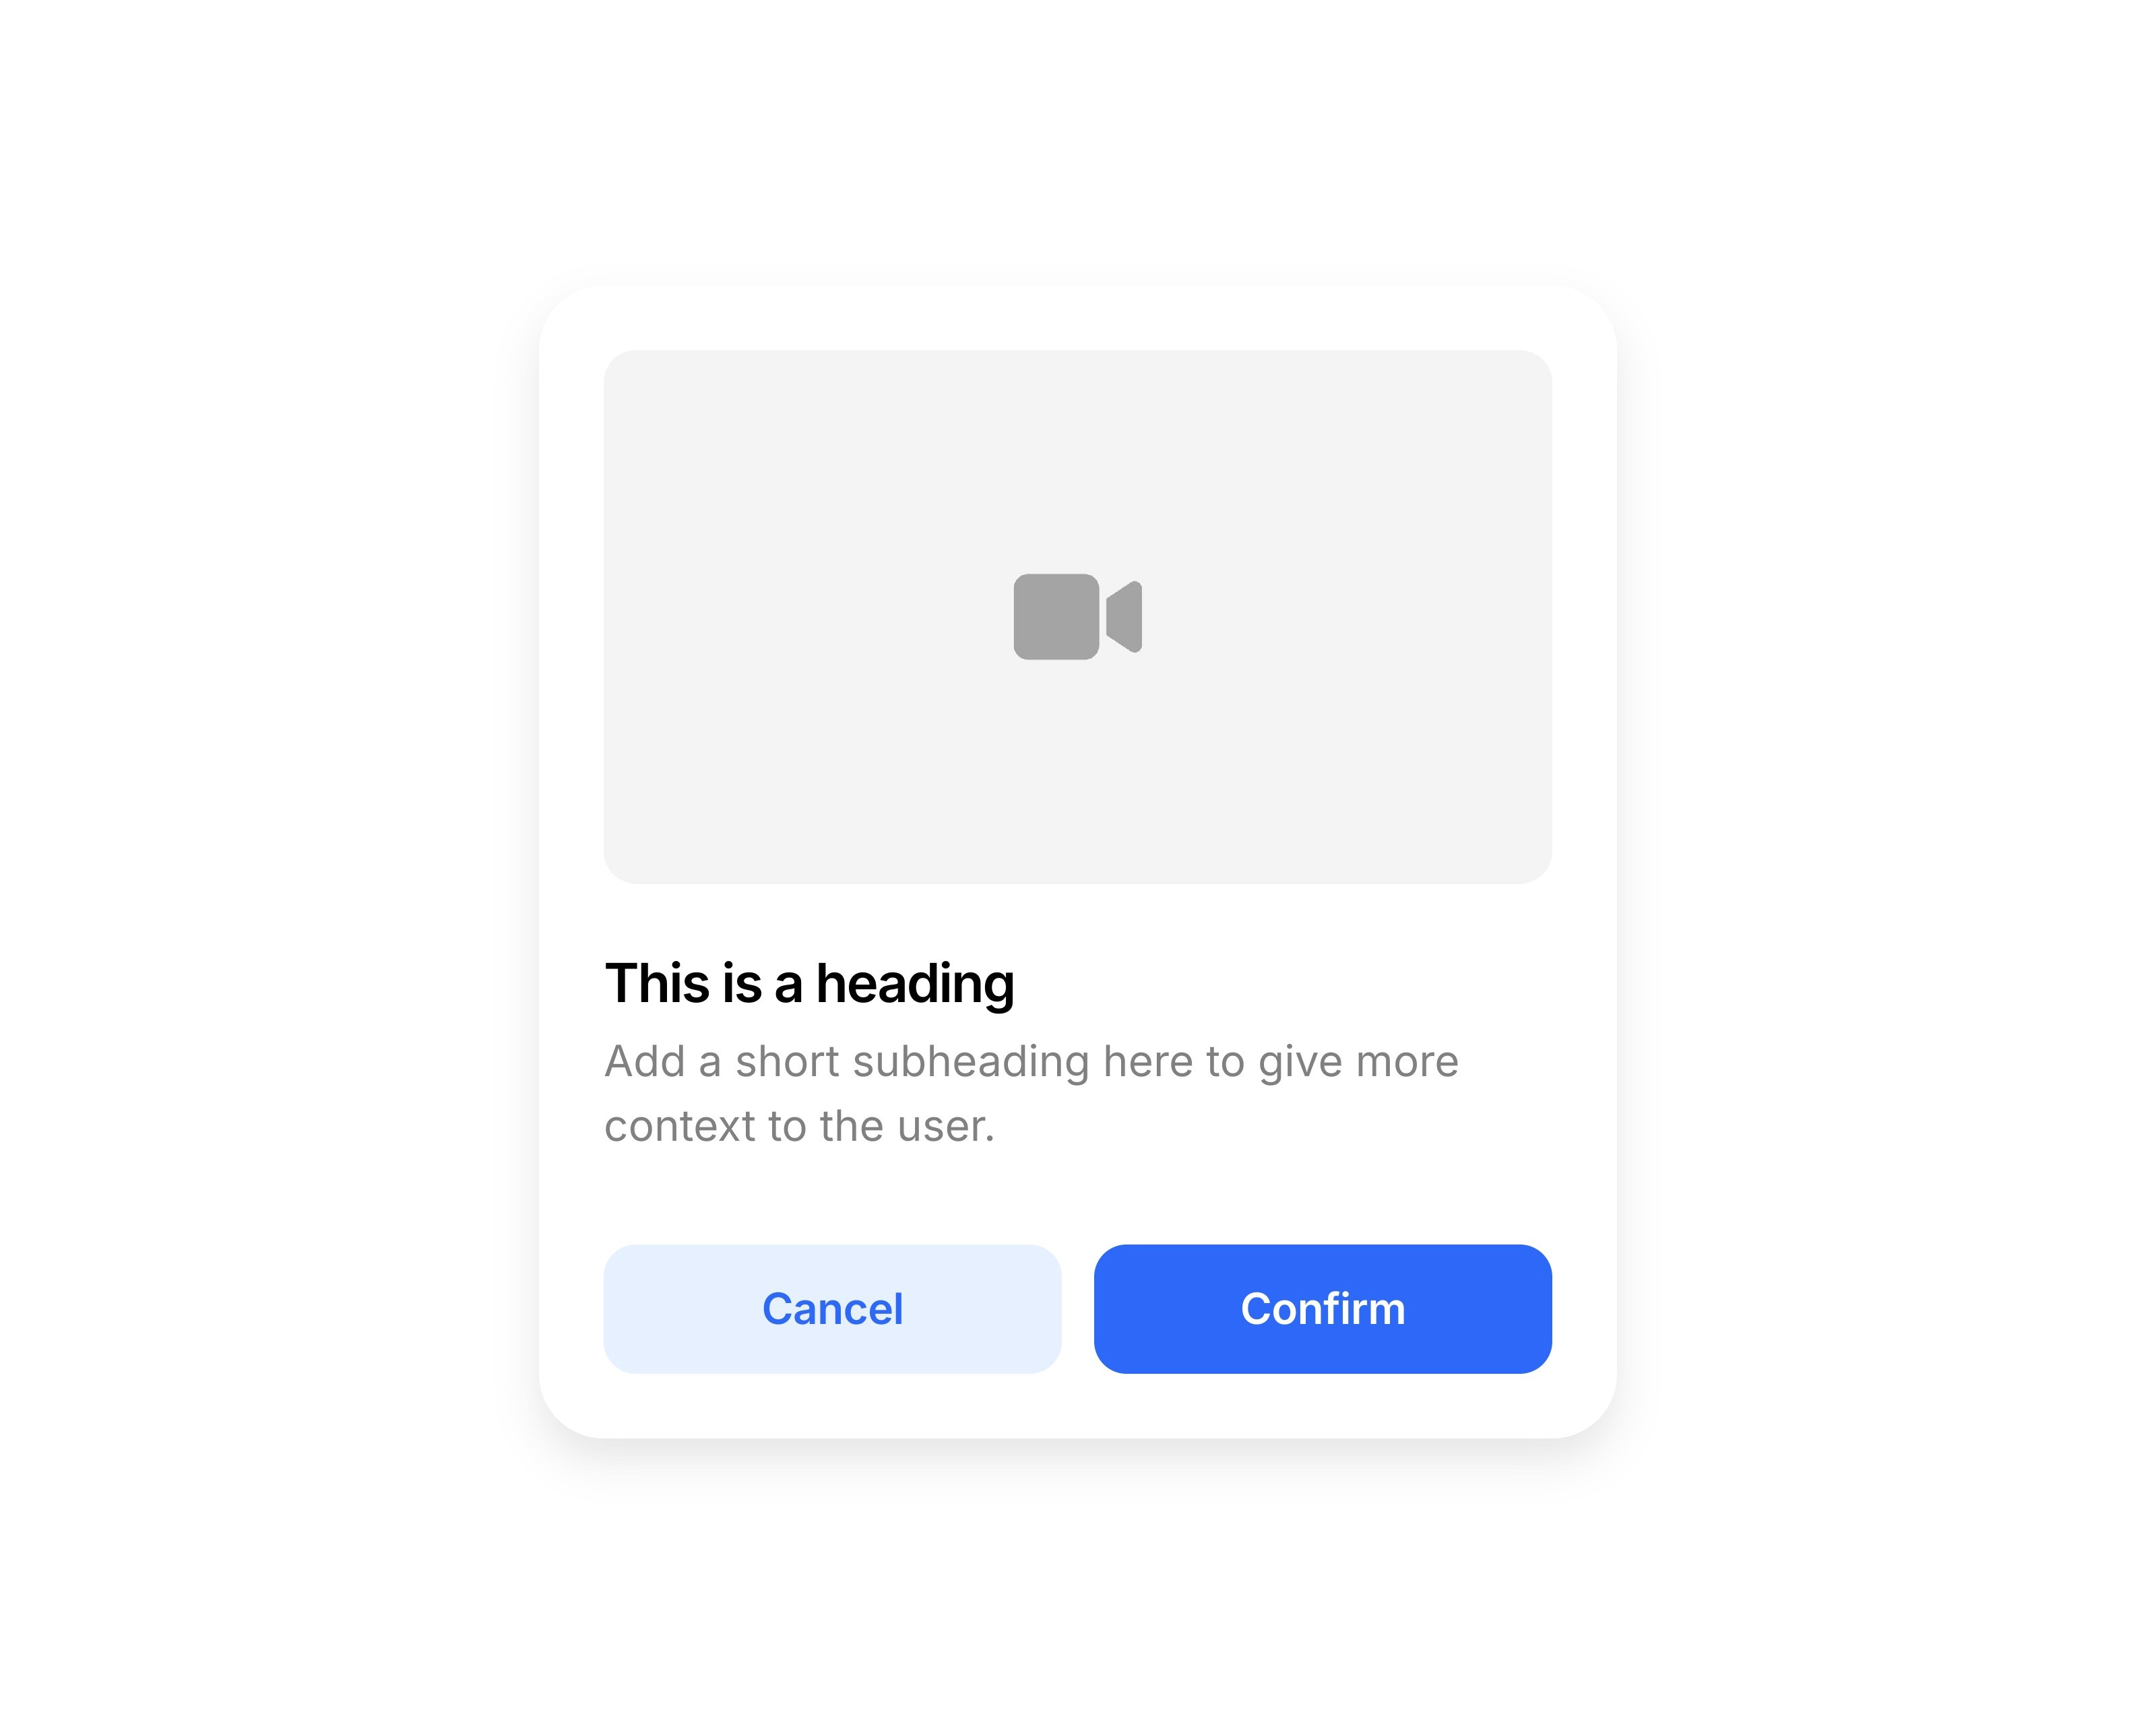Viewport: 2156px width, 1724px height.
Task: Click the word "Cancel" on the light-blue button
Action: pos(832,1309)
